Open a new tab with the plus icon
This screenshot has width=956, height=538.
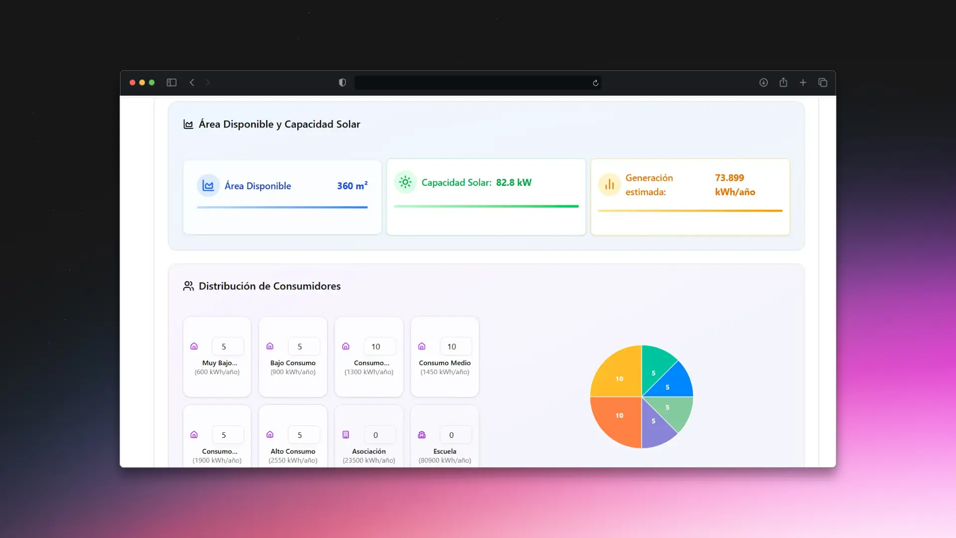(803, 83)
